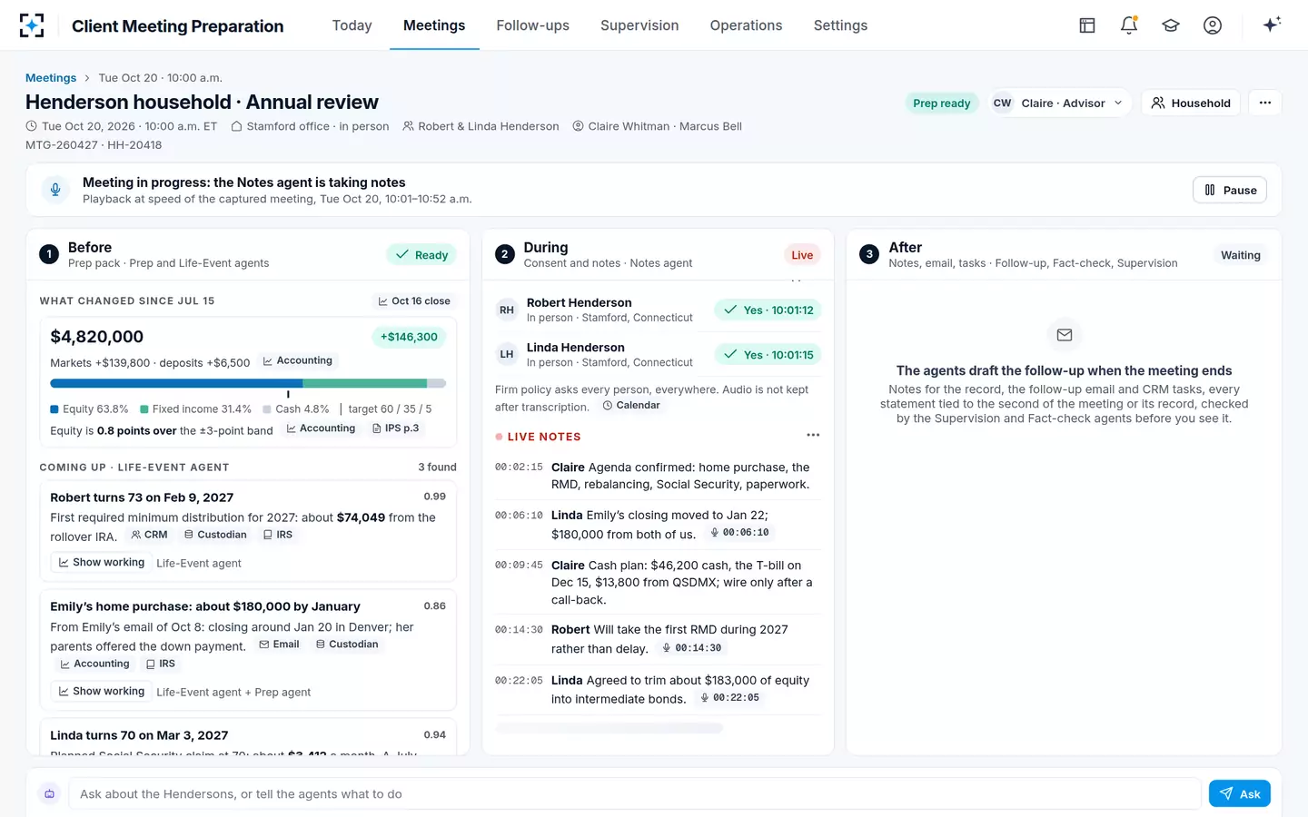Show working for Robert turns 73 card
The image size is (1308, 817).
102,563
